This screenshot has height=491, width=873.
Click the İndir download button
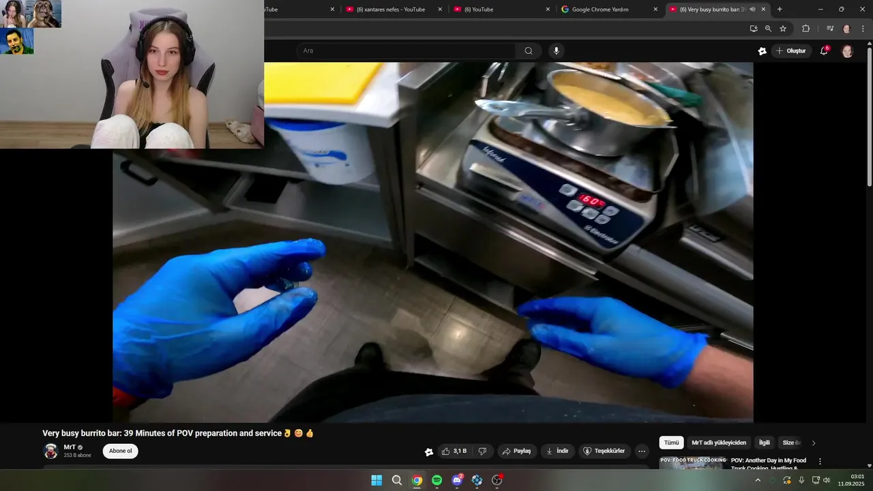[x=557, y=451]
